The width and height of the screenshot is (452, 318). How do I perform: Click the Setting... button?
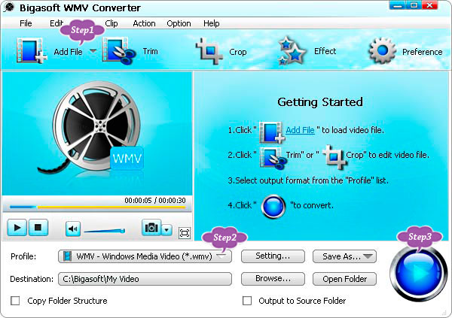coord(273,256)
